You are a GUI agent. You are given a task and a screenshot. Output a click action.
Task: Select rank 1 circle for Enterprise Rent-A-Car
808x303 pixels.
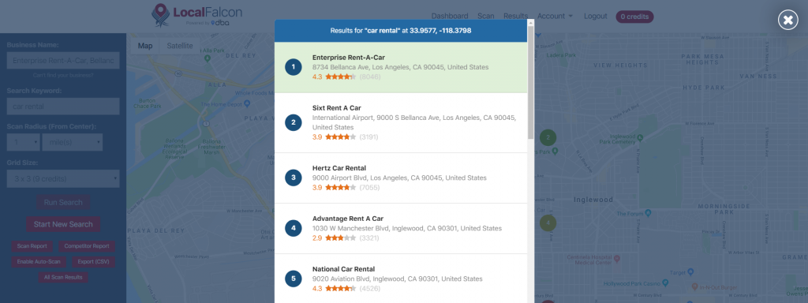[294, 67]
